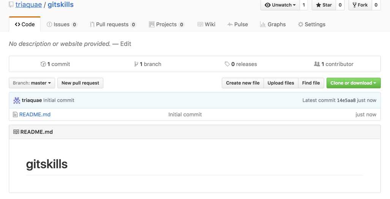The width and height of the screenshot is (390, 199).
Task: Click the triaquae user avatar icon
Action: [17, 100]
